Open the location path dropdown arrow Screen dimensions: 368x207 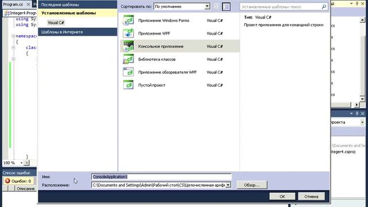tap(228, 185)
